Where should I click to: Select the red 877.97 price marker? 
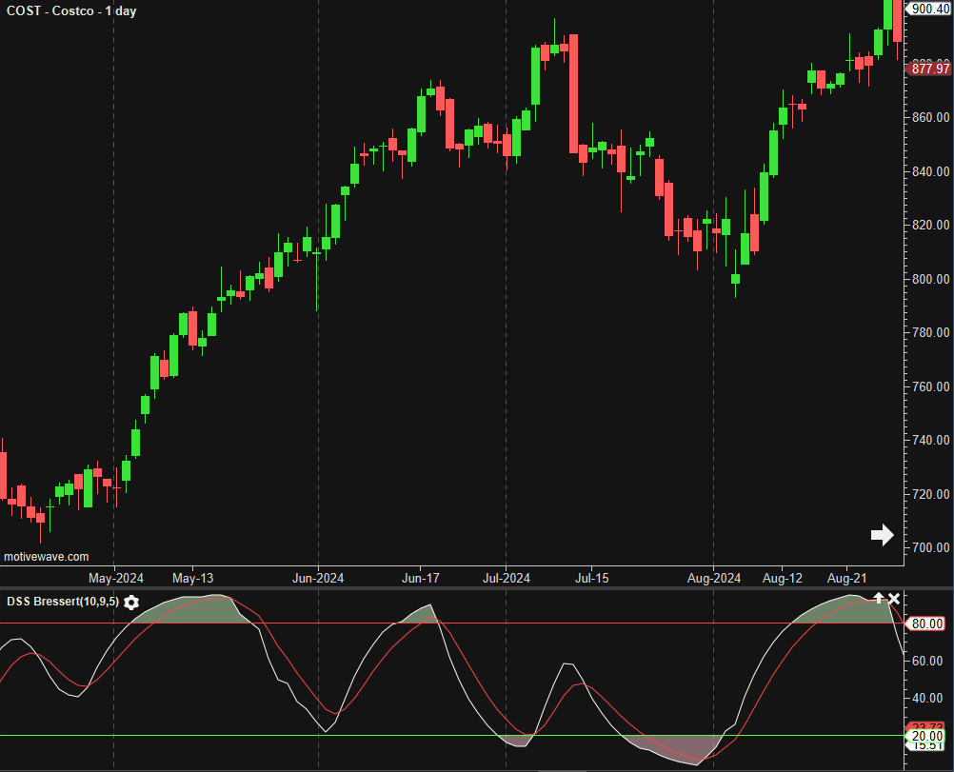click(929, 69)
